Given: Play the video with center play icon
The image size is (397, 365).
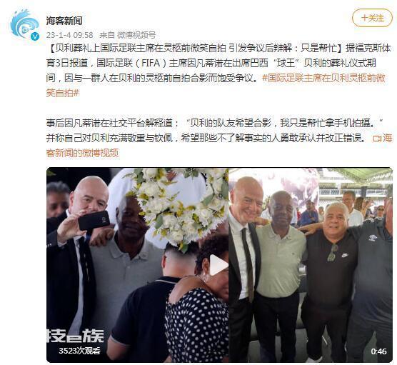Looking at the screenshot, I should 218,265.
